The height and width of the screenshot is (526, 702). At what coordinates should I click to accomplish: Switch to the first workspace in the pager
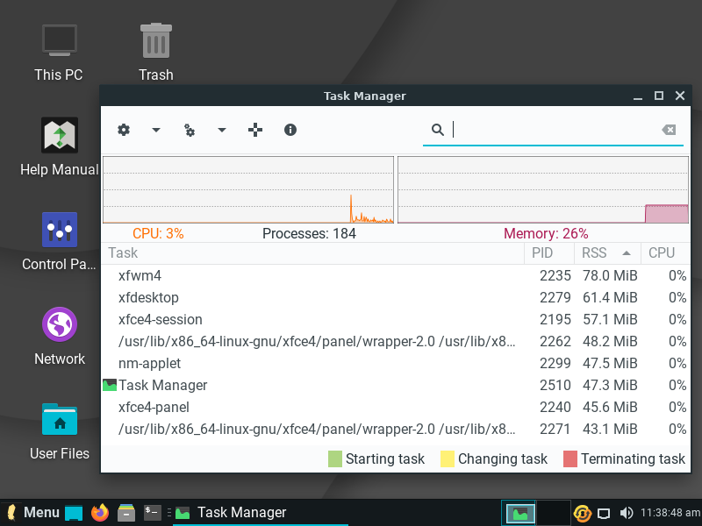tap(519, 513)
